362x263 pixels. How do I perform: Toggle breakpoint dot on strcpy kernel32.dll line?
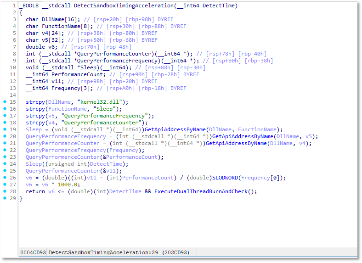[5, 102]
